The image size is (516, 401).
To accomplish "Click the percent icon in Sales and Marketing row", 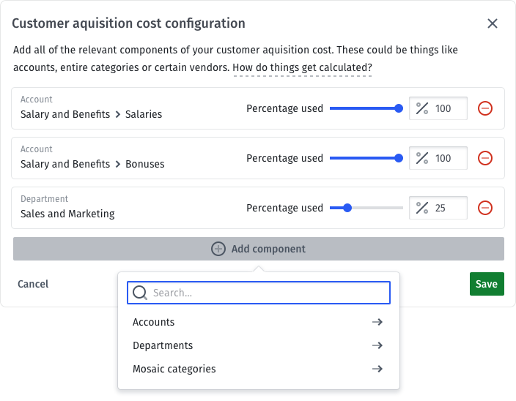I will 422,208.
